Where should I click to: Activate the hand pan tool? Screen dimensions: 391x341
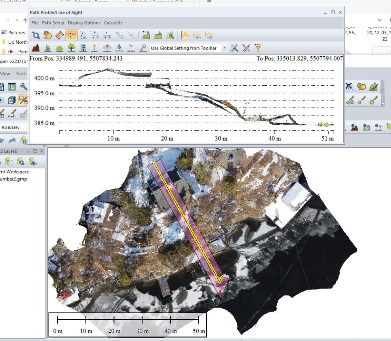[x=47, y=35]
